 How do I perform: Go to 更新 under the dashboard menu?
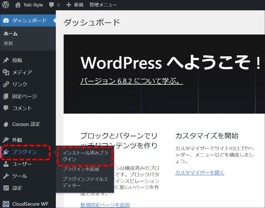8,43
